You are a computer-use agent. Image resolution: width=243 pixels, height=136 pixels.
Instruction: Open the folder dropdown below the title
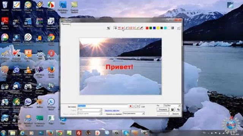tap(90, 110)
